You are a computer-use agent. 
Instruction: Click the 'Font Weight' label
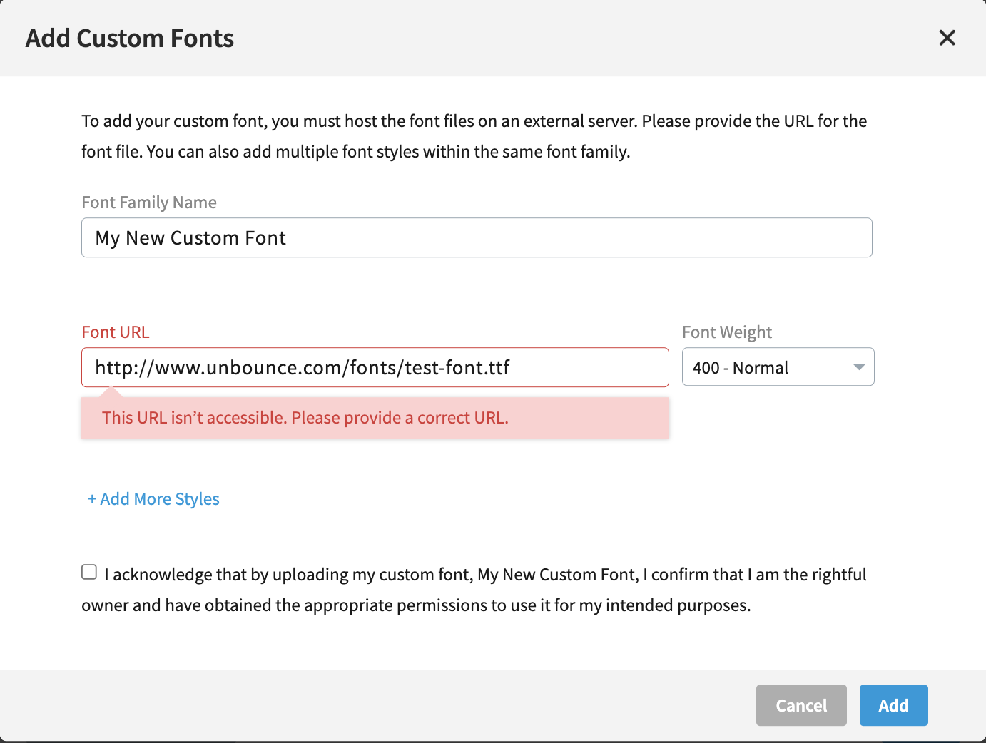(x=727, y=332)
